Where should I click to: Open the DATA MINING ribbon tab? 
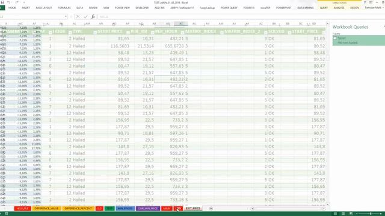(306, 8)
